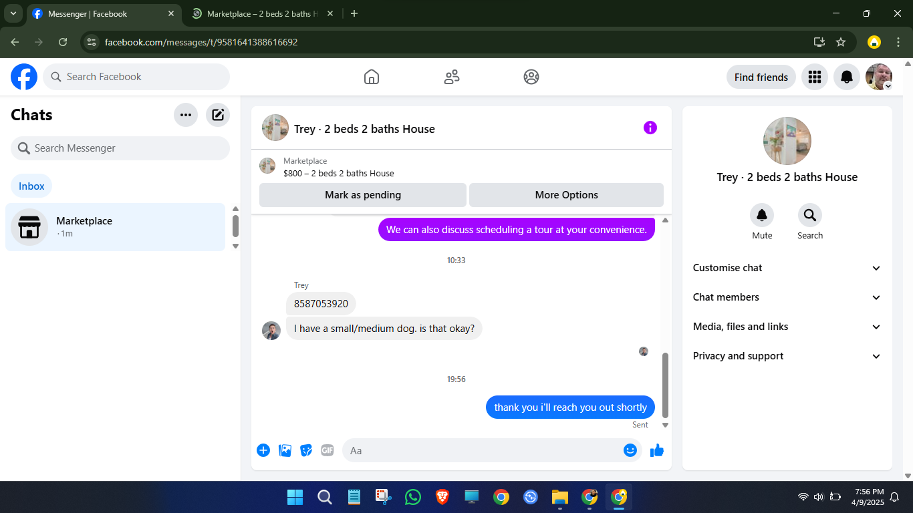Open the account profile picture menu
913x513 pixels.
(879, 77)
